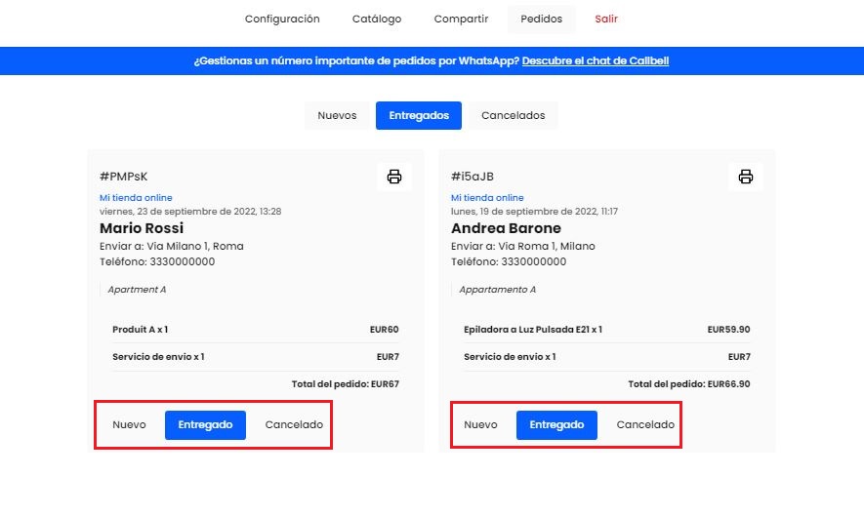Switch to the Nuevos orders tab
Viewport: 864px width, 516px height.
pos(337,115)
